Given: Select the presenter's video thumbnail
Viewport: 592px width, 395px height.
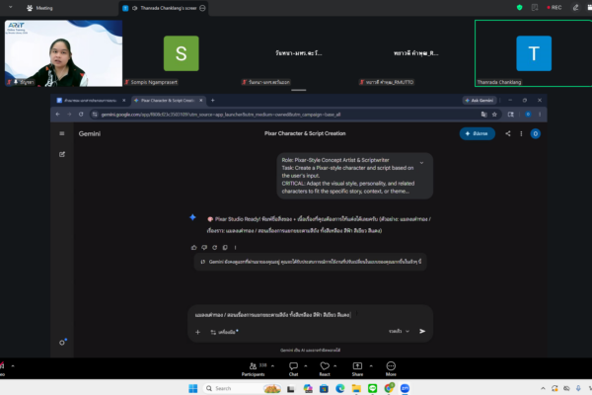Looking at the screenshot, I should pyautogui.click(x=63, y=53).
